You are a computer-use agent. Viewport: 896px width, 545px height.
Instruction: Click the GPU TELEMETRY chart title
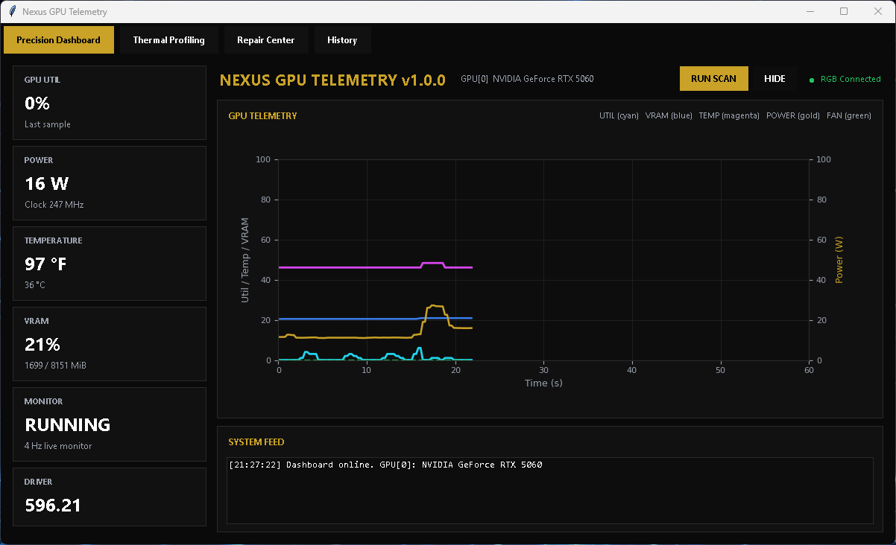[x=262, y=116]
